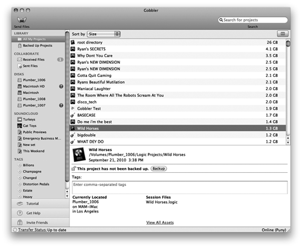Select the Maniacal Laughter project
302x248 pixels.
[x=178, y=88]
